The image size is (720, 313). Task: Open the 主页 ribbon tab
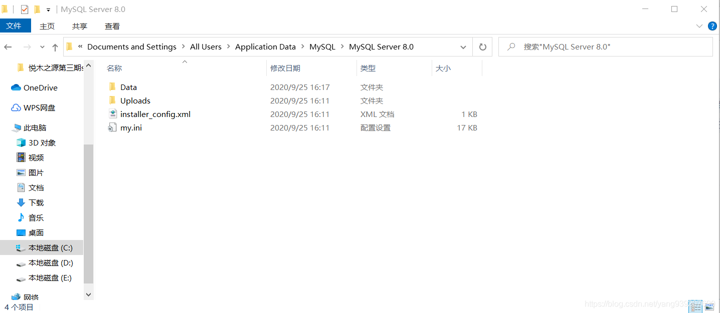(47, 26)
